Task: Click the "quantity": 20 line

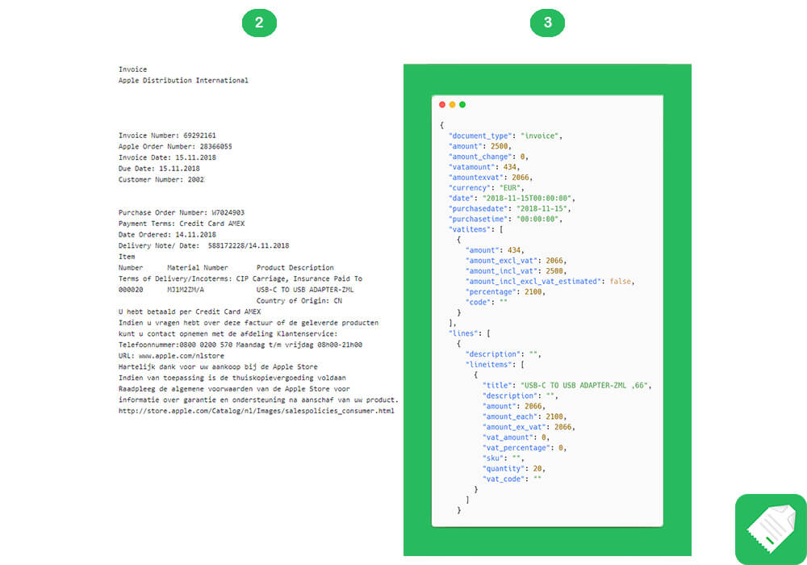Action: [513, 468]
